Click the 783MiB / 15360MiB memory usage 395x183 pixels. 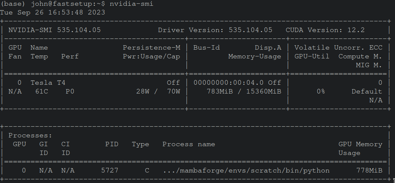(x=244, y=91)
